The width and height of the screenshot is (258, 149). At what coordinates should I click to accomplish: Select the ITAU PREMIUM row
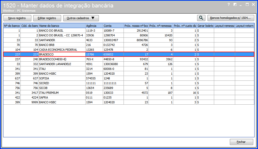[x=129, y=93]
